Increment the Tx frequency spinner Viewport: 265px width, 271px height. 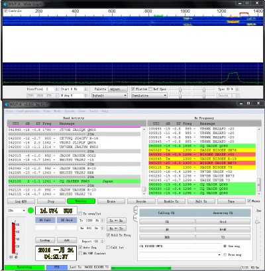coord(102,219)
